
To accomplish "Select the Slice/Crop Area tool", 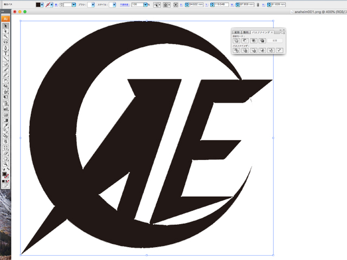I will click(5, 148).
